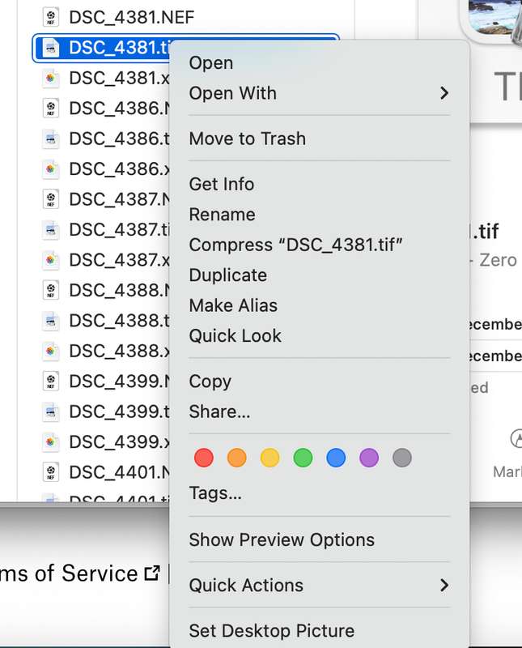Click the DSC_4399.NEF file icon
Image resolution: width=522 pixels, height=648 pixels.
pyautogui.click(x=50, y=382)
